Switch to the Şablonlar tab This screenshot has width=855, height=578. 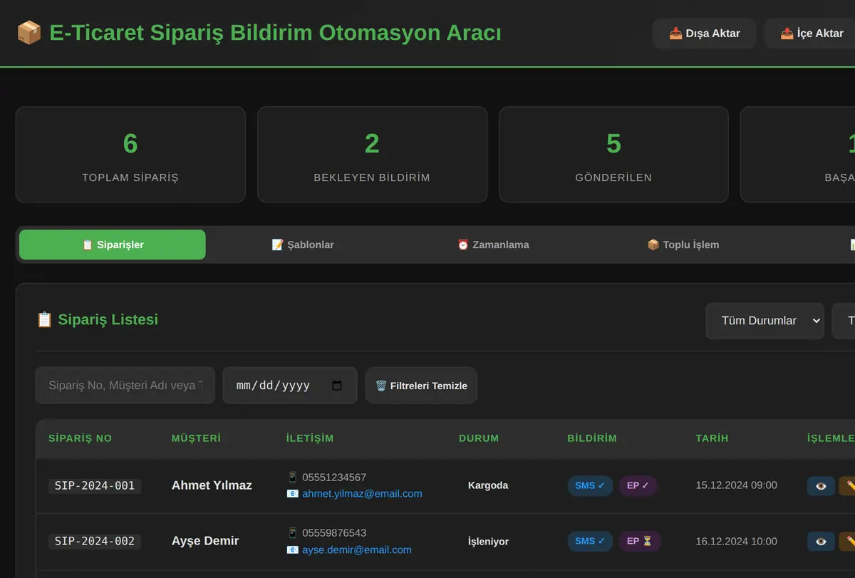303,244
